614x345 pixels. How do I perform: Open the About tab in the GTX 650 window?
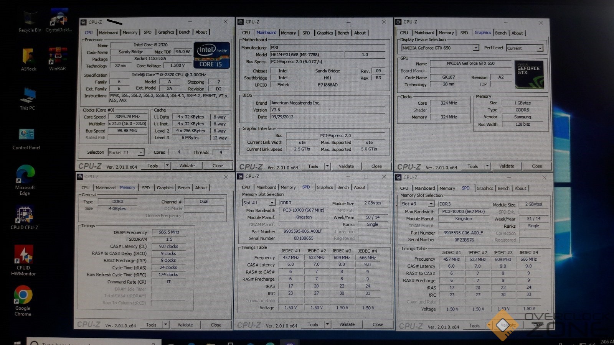point(517,33)
